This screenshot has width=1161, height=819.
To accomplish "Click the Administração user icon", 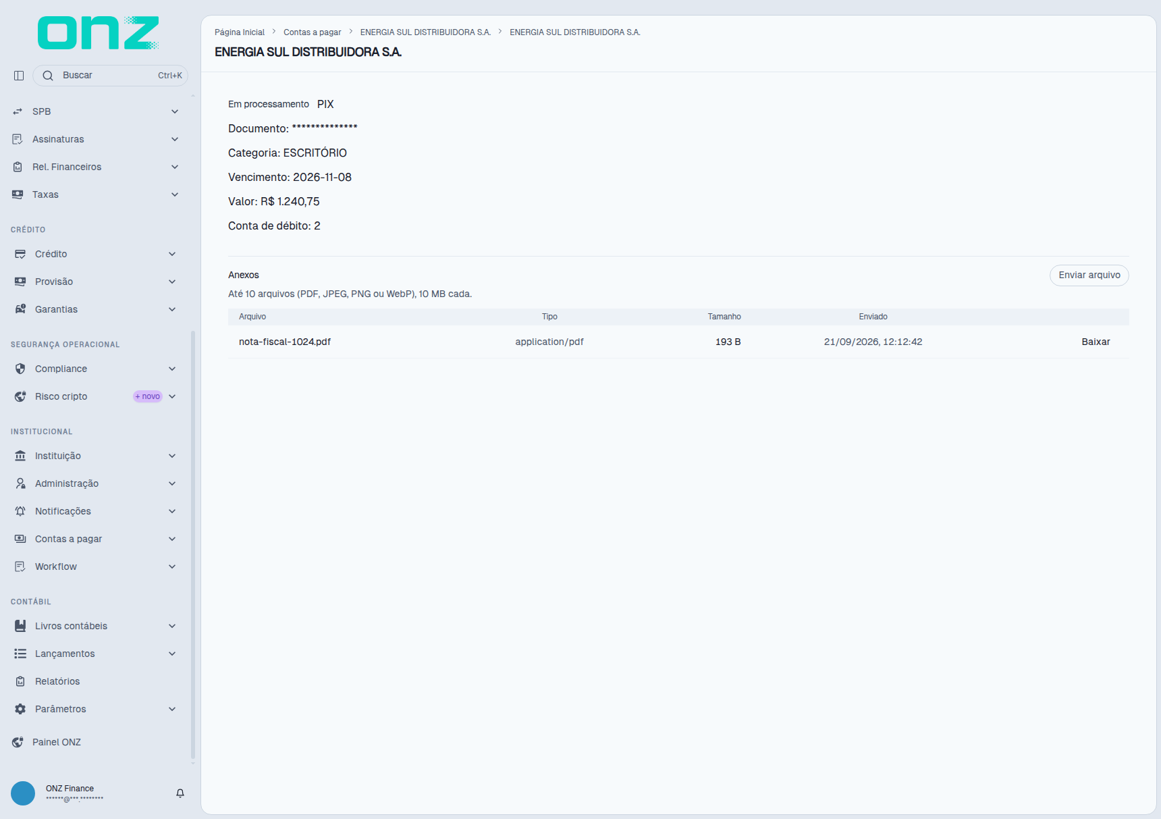I will pos(20,483).
